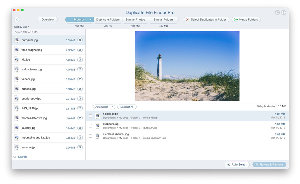Viewport: 300px width, 184px height.
Task: Select the cedric-copy.jpg row
Action: coord(48,98)
